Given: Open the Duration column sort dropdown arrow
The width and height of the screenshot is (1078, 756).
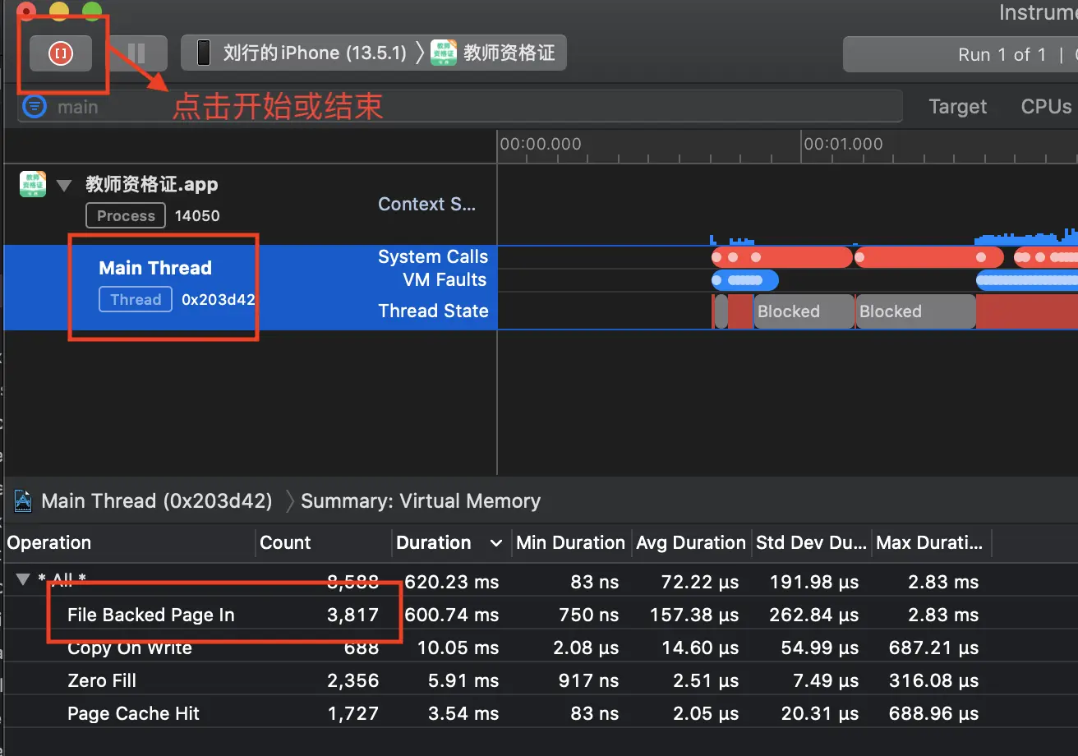Looking at the screenshot, I should 495,543.
